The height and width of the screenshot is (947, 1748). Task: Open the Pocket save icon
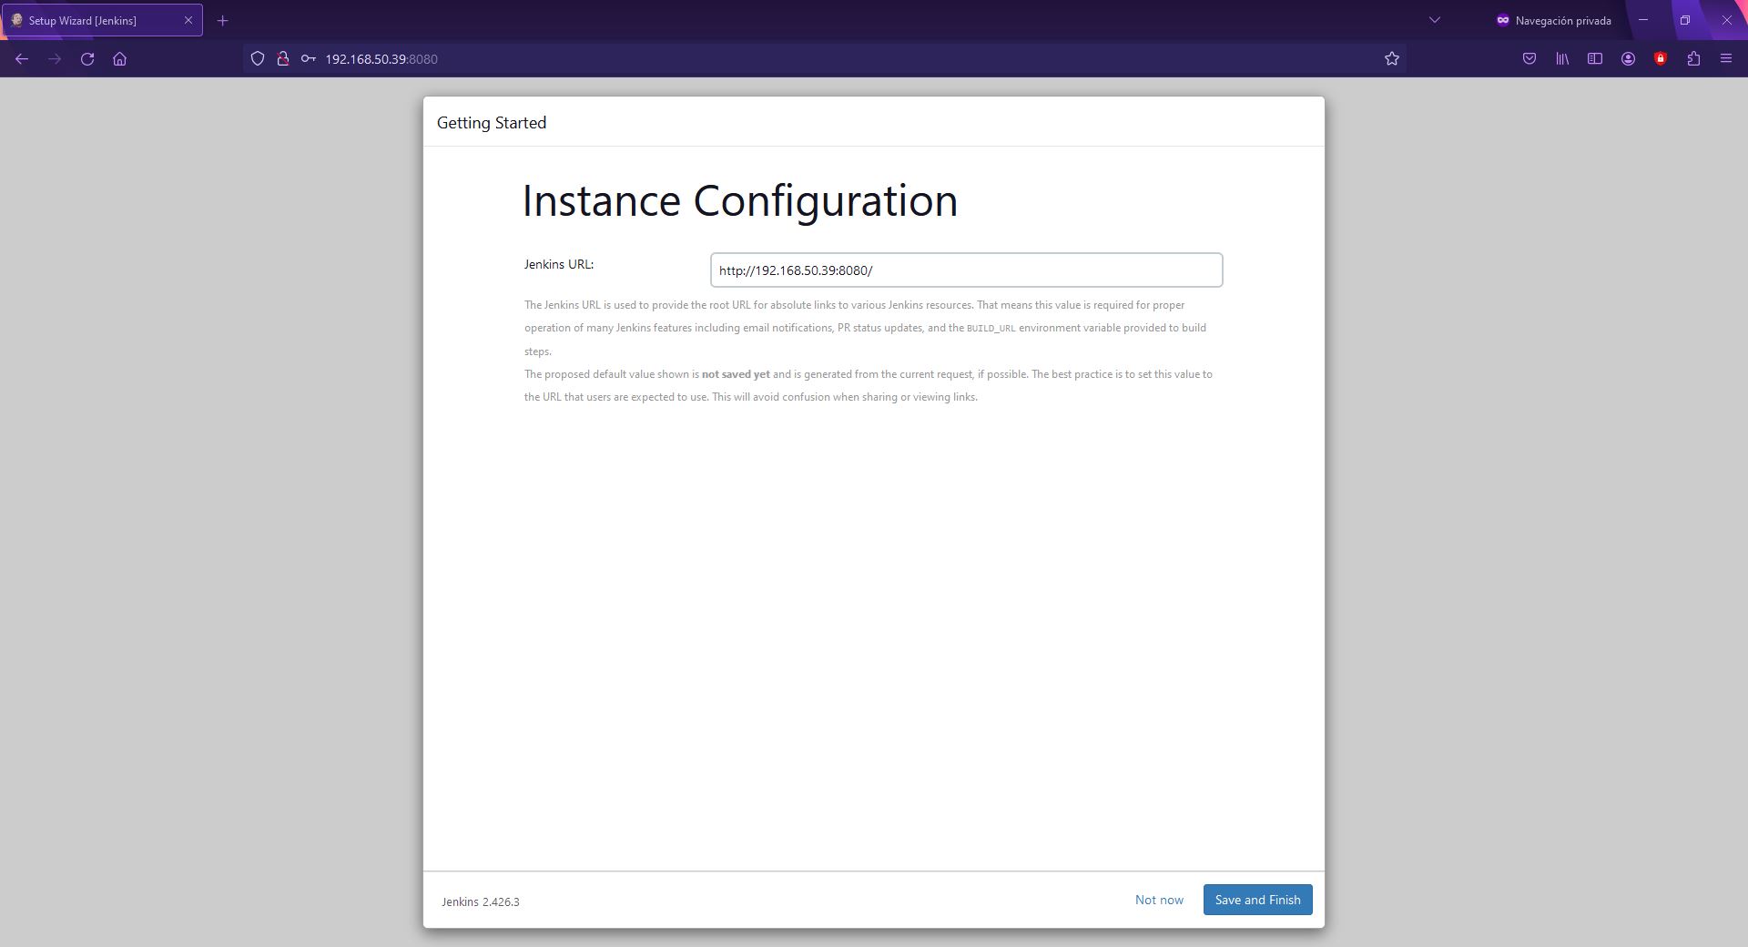pos(1529,59)
